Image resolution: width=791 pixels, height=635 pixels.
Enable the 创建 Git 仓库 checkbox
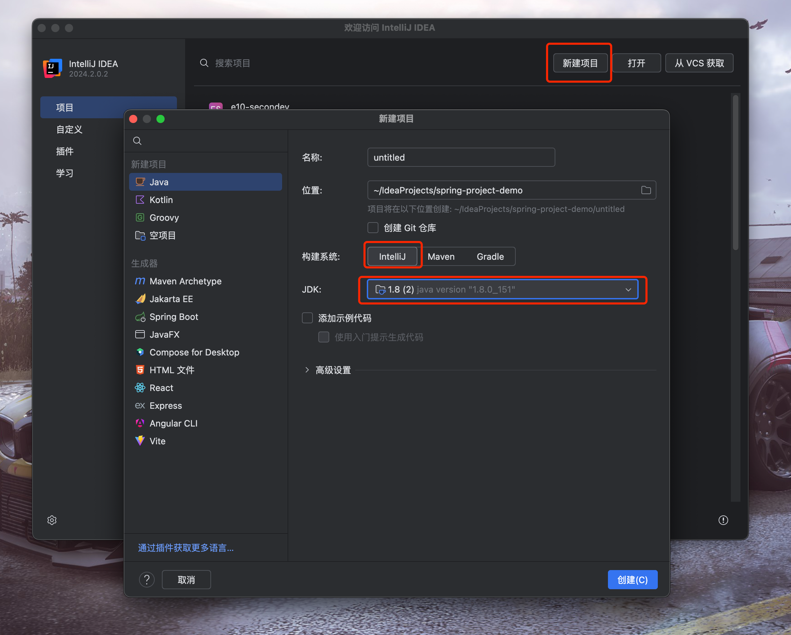(x=373, y=228)
